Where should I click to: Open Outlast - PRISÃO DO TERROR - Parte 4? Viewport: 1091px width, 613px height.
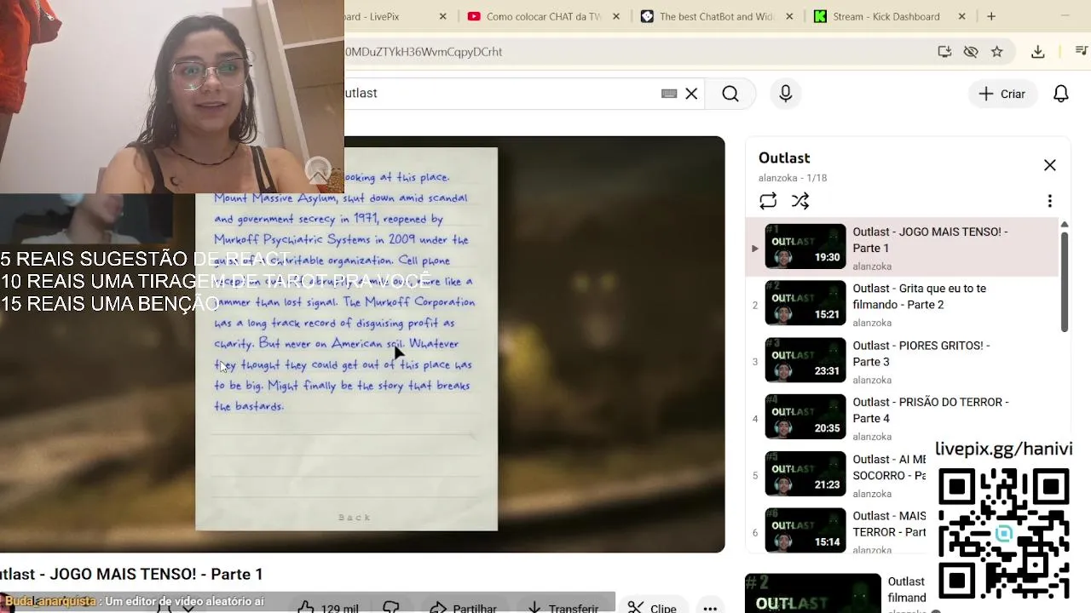[902, 418]
